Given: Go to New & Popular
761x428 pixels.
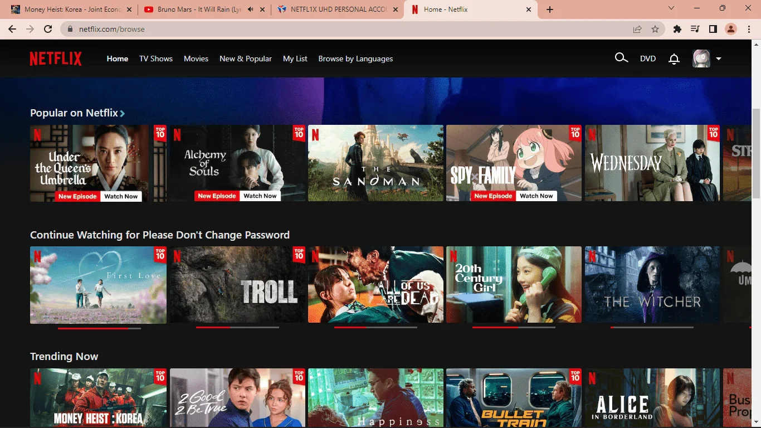Looking at the screenshot, I should click(246, 59).
